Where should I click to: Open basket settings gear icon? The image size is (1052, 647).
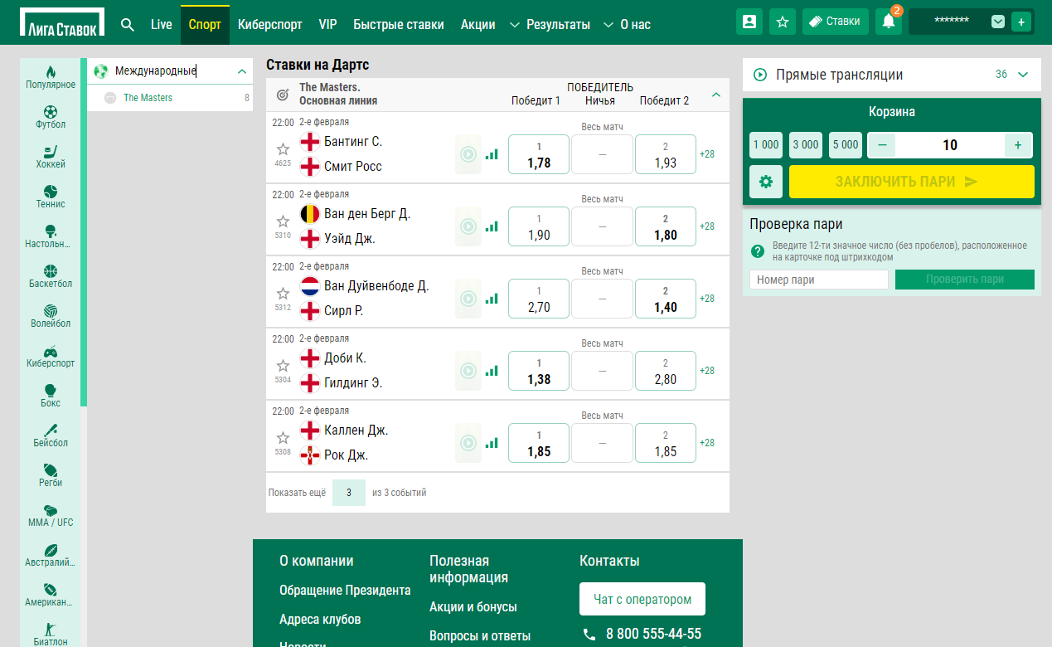pos(766,182)
